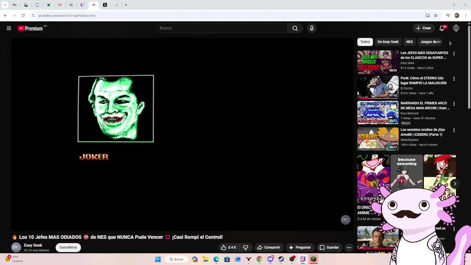Reload the page with refresh icon
The image size is (471, 265).
[23, 15]
